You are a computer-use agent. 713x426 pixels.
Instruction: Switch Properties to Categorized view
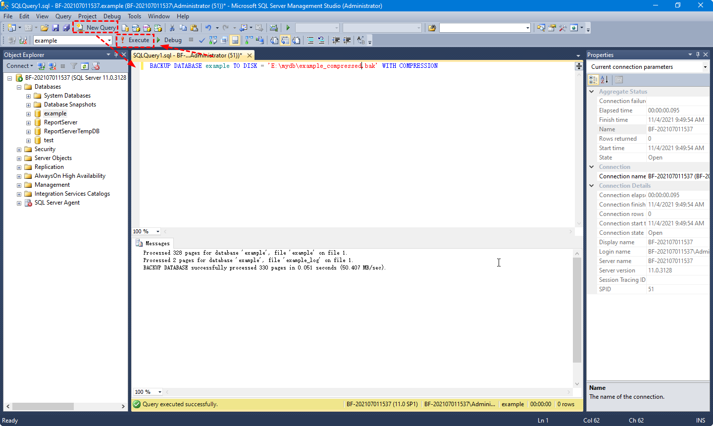tap(593, 80)
